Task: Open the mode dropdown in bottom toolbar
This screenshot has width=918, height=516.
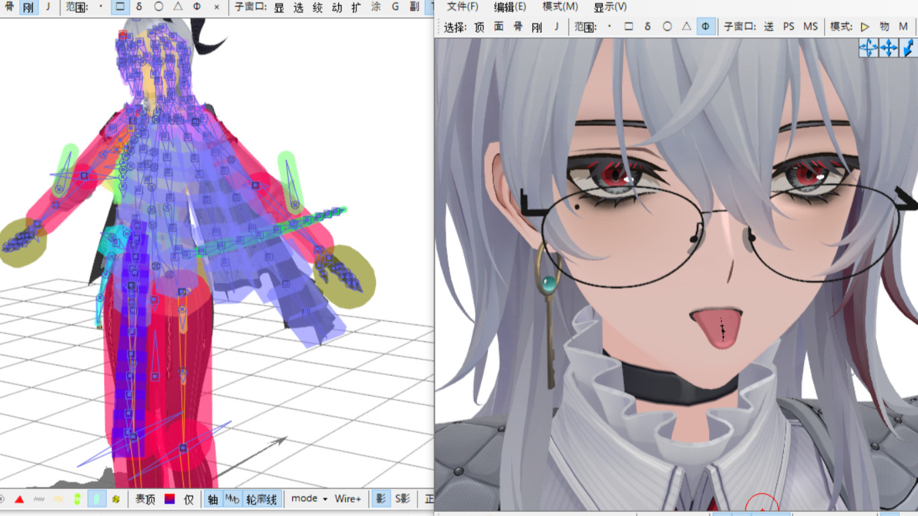Action: 309,499
